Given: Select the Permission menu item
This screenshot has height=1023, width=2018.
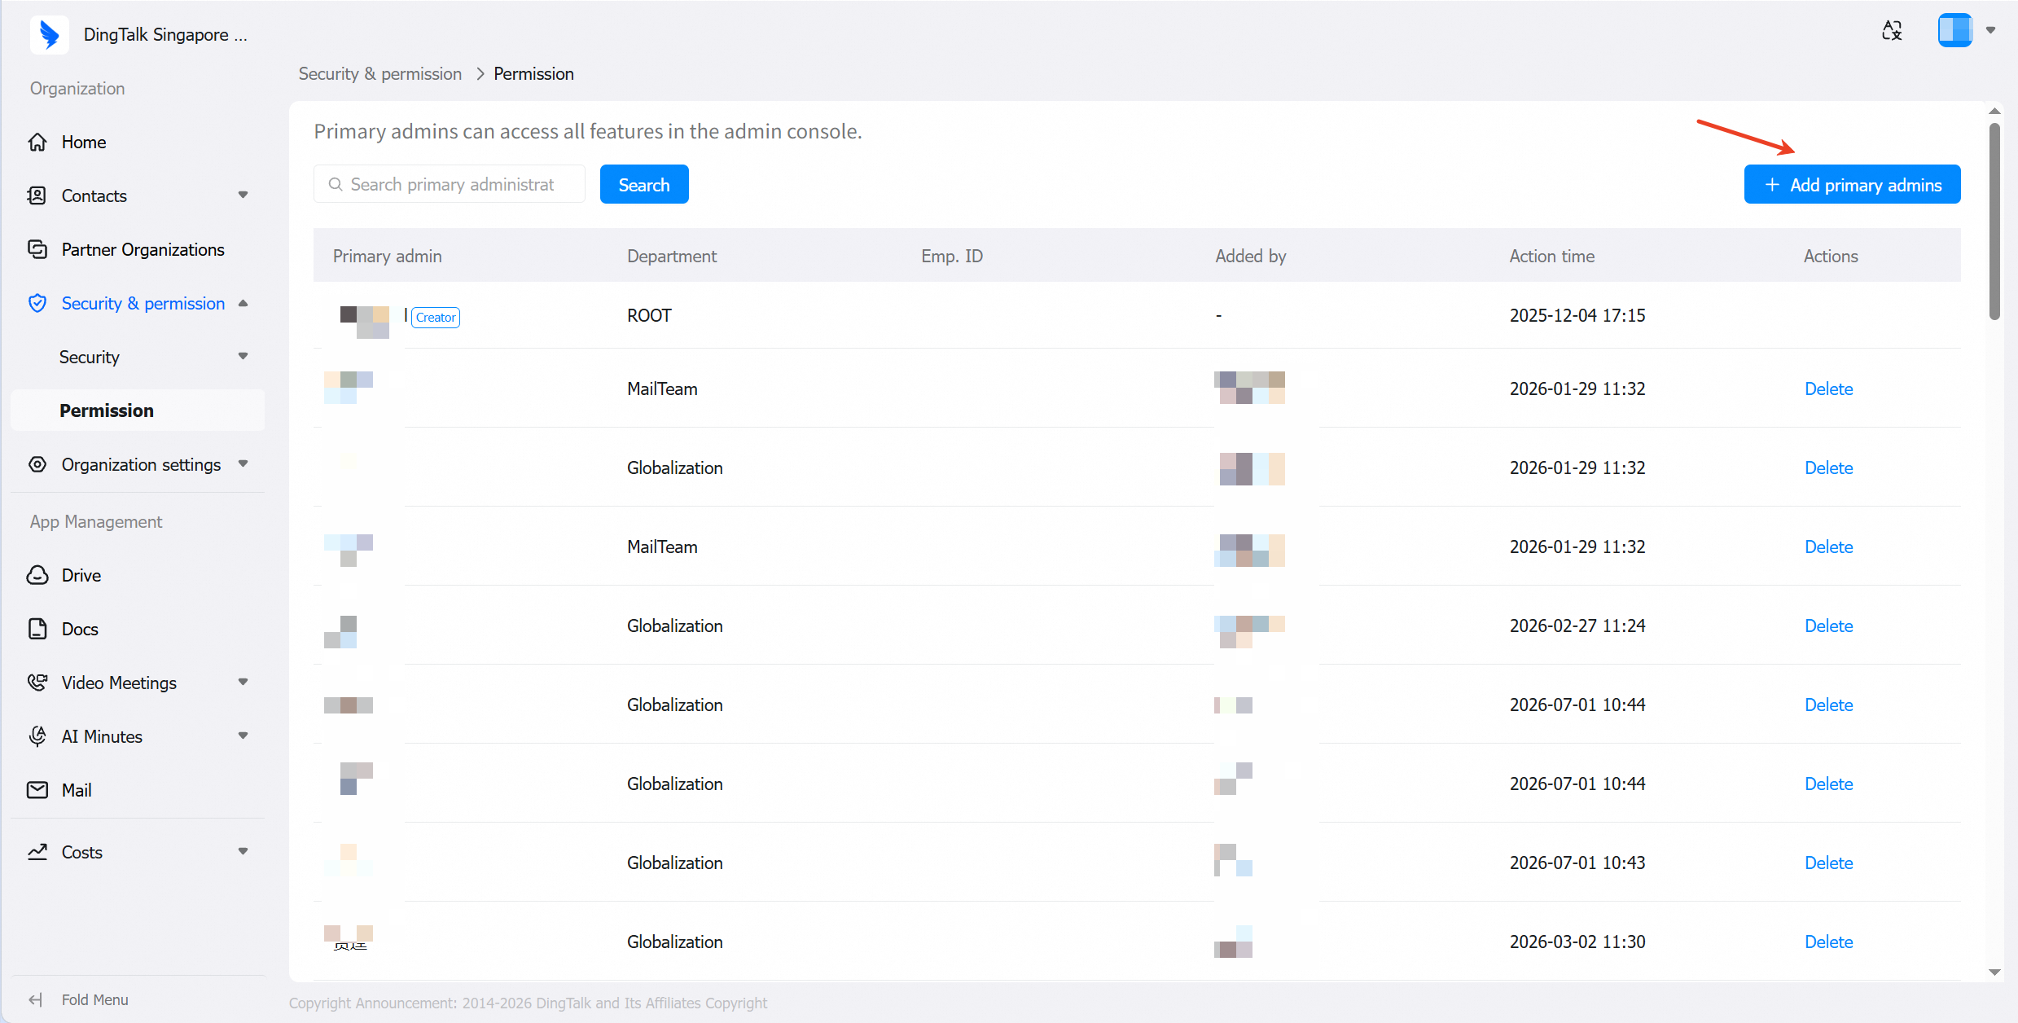Looking at the screenshot, I should click(138, 411).
